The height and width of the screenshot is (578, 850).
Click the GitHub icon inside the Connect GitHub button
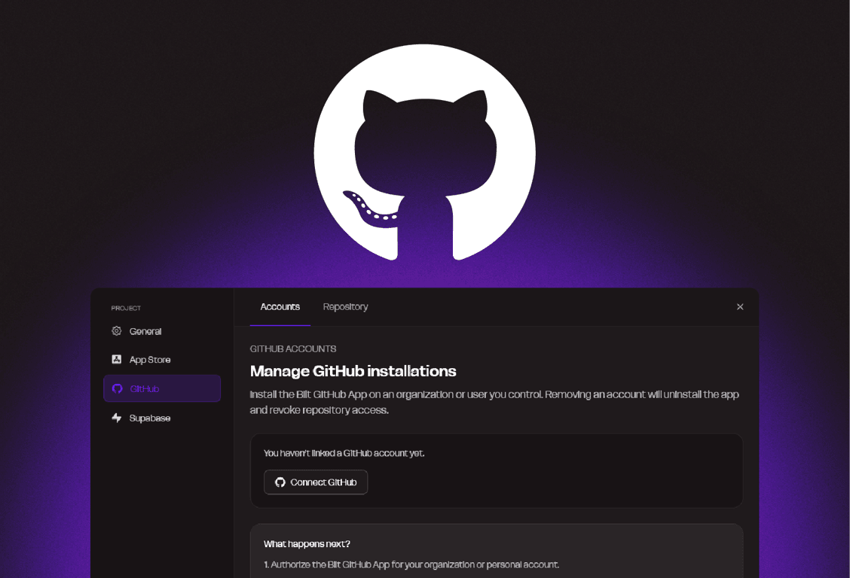[x=280, y=482]
